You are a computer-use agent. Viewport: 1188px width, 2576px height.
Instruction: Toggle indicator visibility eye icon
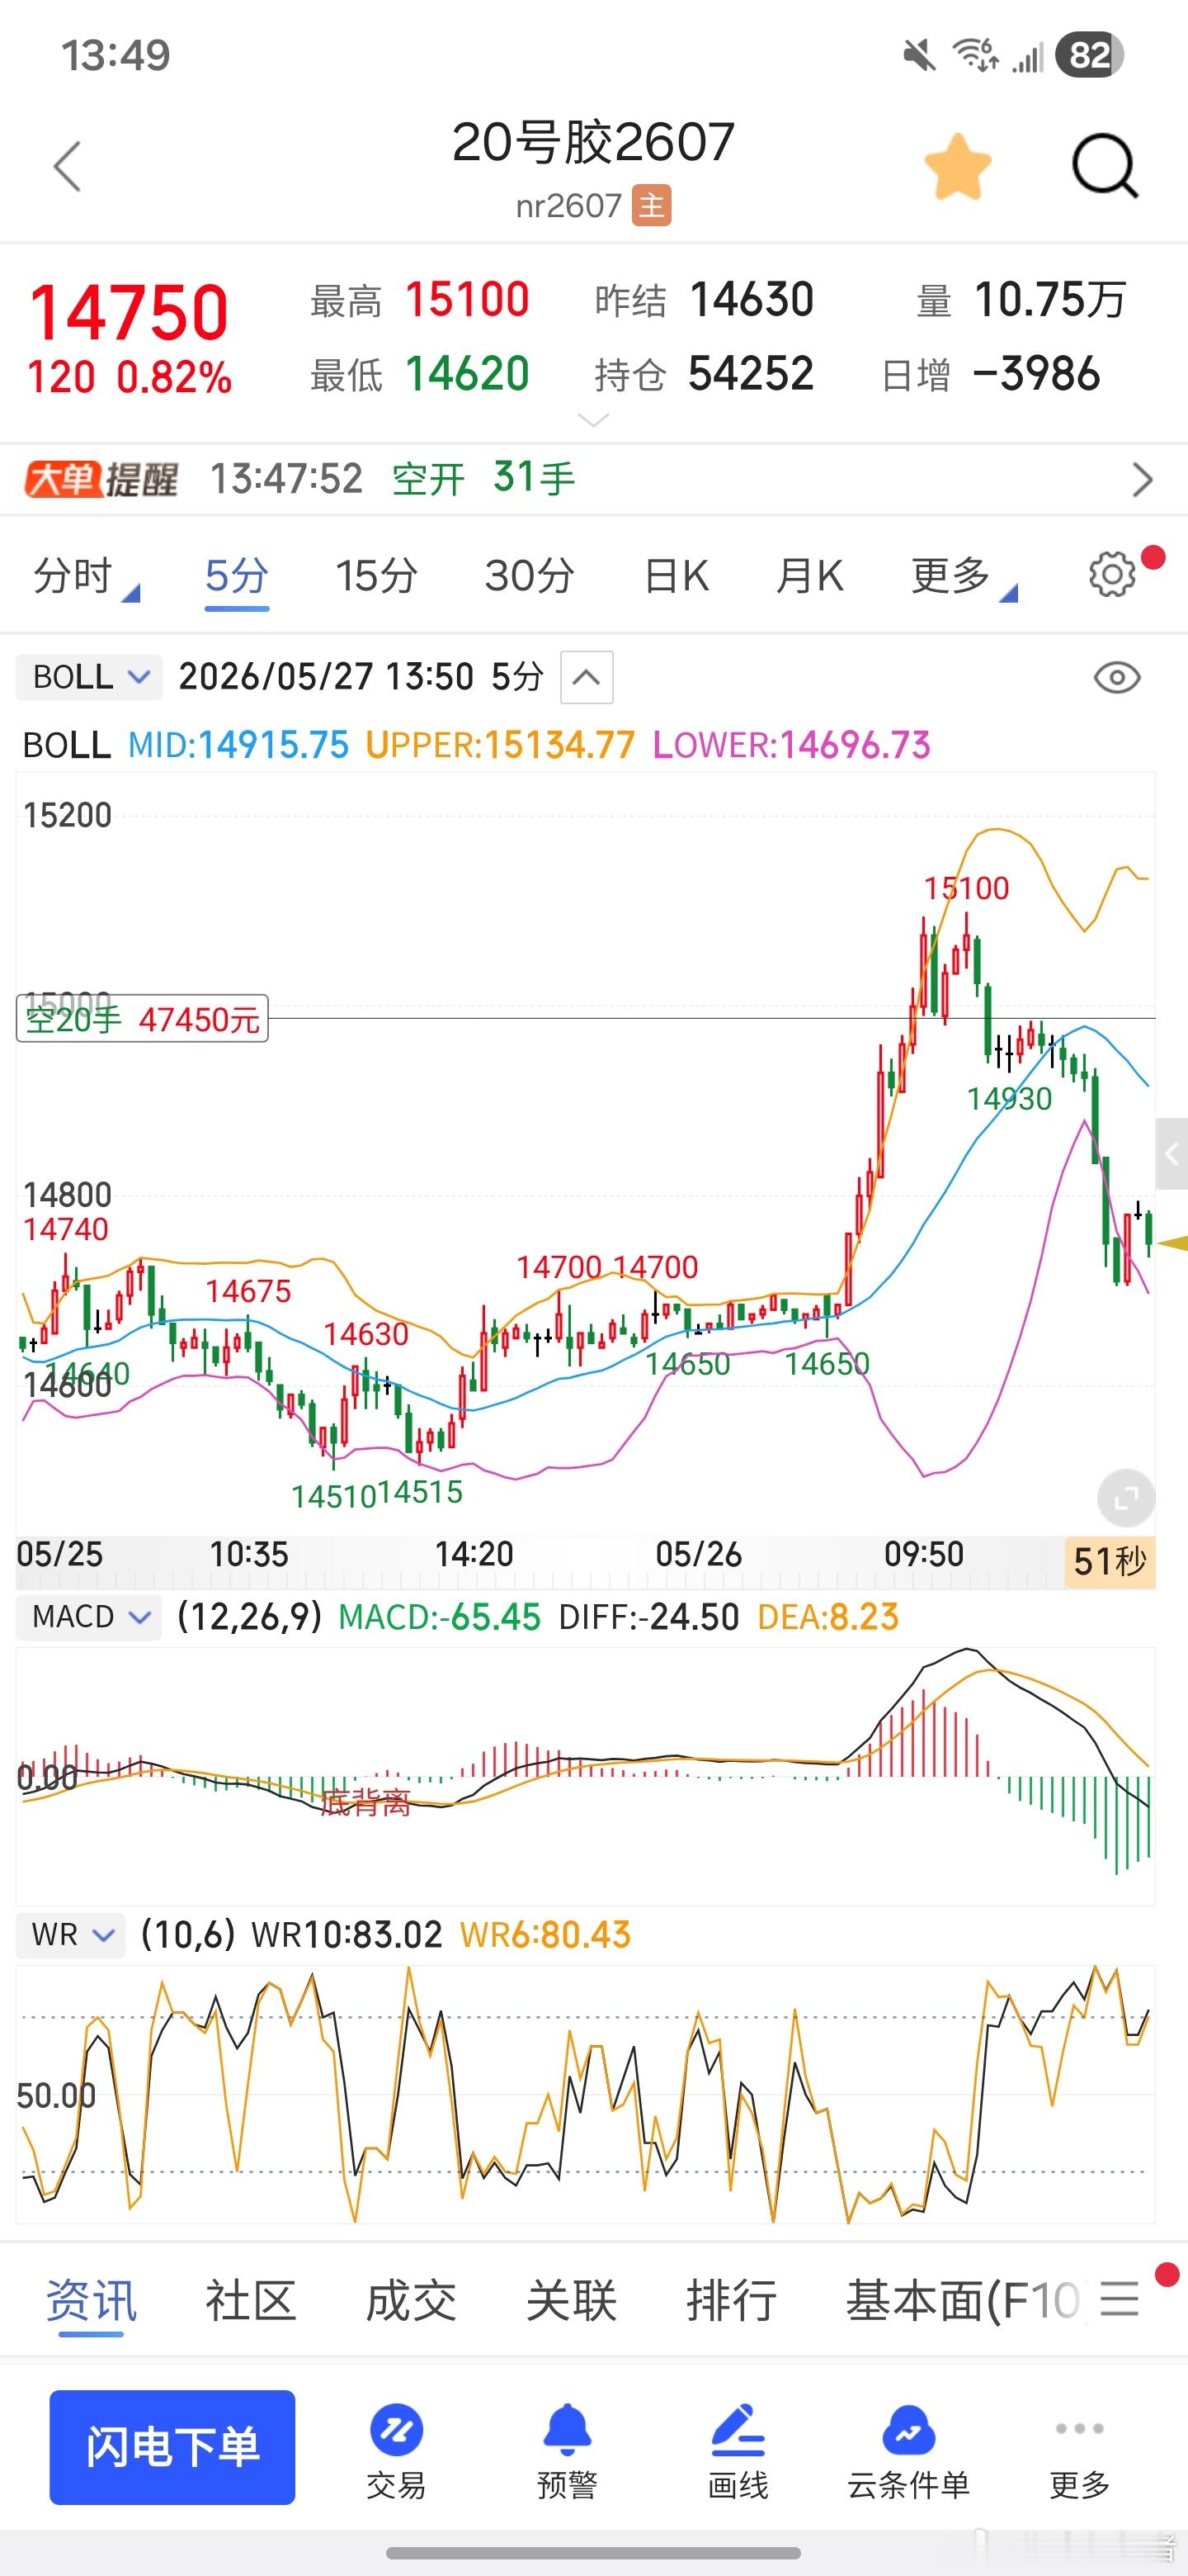click(x=1117, y=678)
